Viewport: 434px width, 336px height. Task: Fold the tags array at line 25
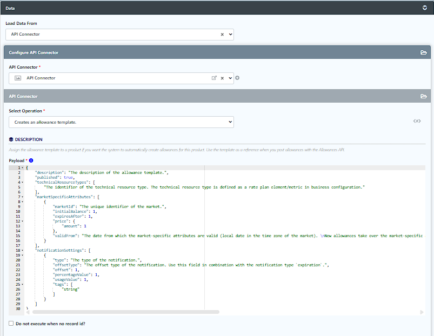point(22,285)
